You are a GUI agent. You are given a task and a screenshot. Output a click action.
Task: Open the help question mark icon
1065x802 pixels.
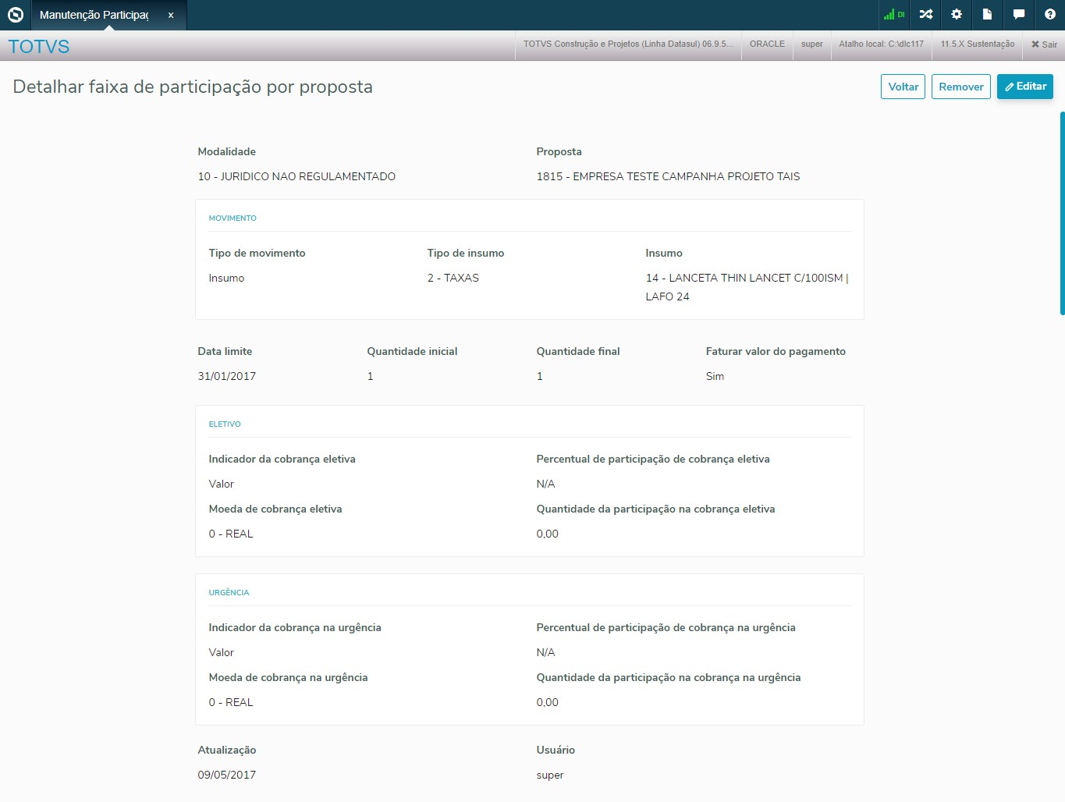pos(1050,15)
